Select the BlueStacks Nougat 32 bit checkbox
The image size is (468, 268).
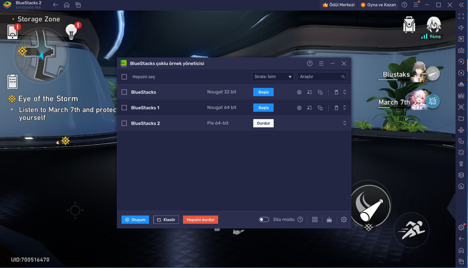124,92
